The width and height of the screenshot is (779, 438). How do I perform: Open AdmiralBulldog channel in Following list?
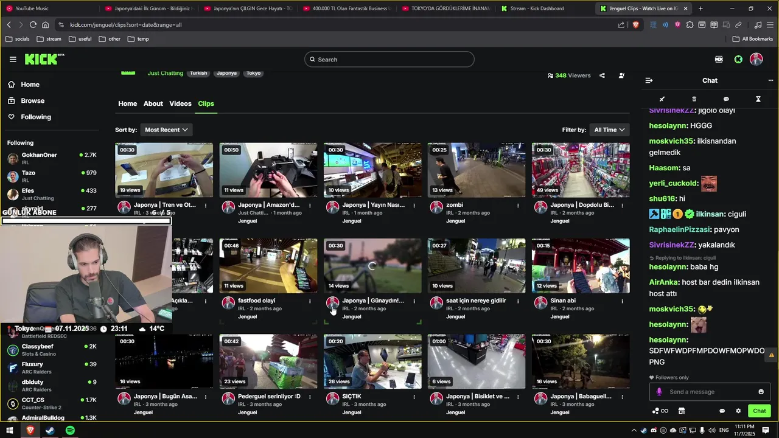coord(52,418)
